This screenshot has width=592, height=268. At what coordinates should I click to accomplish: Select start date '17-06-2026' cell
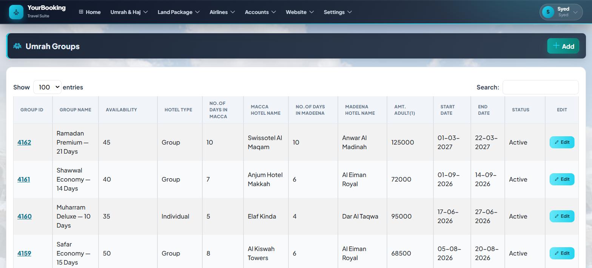coord(452,216)
